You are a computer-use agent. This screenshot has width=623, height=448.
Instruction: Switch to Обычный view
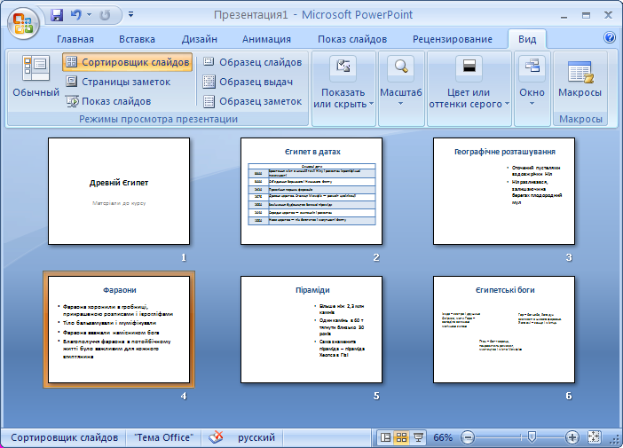pyautogui.click(x=35, y=76)
